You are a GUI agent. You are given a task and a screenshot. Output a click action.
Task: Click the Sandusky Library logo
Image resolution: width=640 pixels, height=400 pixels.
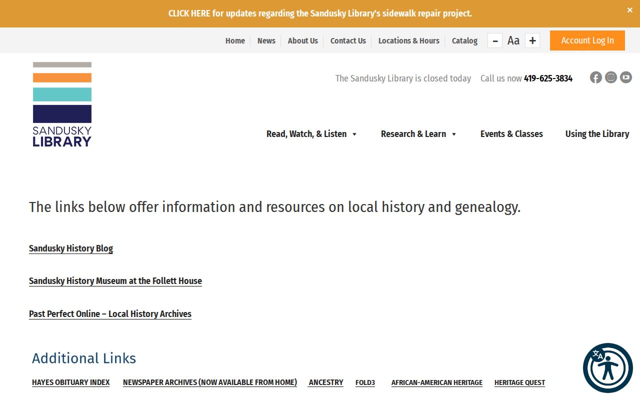[x=62, y=104]
